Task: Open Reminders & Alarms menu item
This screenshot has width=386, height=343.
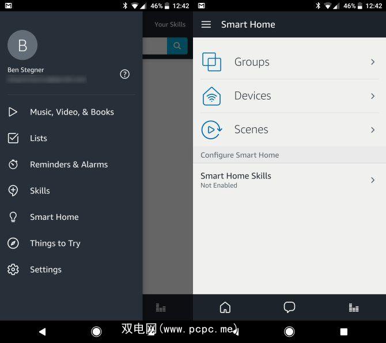Action: point(71,165)
